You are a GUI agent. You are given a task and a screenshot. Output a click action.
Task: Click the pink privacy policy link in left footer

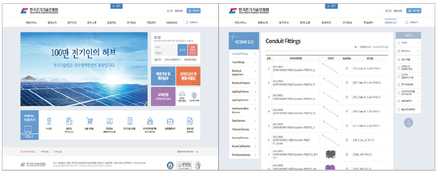coord(27,152)
